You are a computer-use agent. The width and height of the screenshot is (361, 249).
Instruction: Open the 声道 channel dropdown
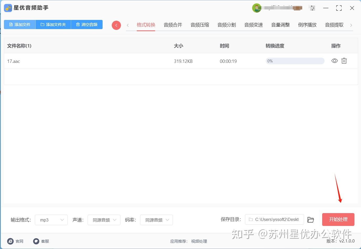pyautogui.click(x=104, y=220)
